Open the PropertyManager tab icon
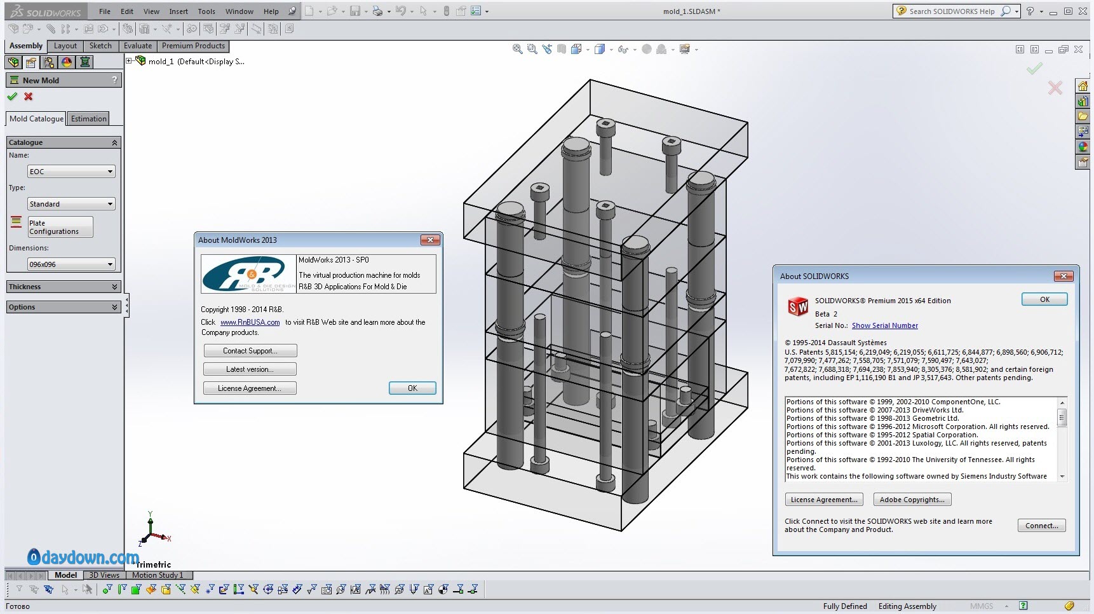Screen dimensions: 1094x614 point(31,62)
